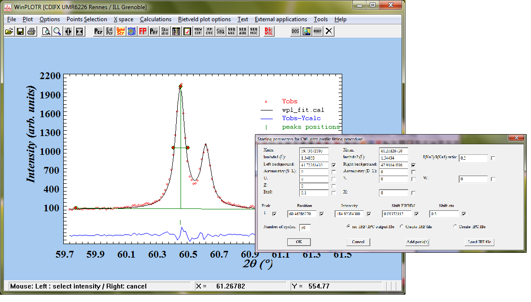The width and height of the screenshot is (531, 302).
Task: Run FullProf with red FP icon
Action: 143,31
